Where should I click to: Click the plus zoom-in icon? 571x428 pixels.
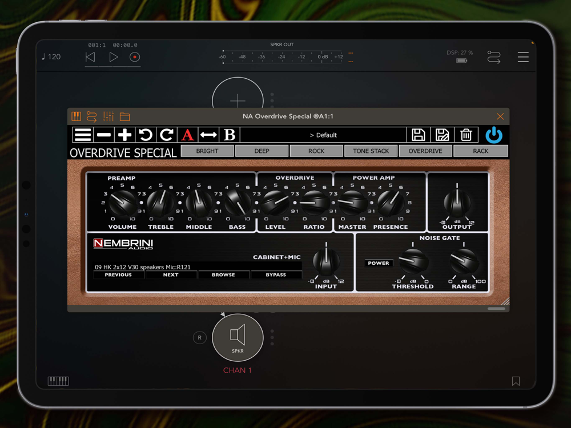tap(125, 135)
